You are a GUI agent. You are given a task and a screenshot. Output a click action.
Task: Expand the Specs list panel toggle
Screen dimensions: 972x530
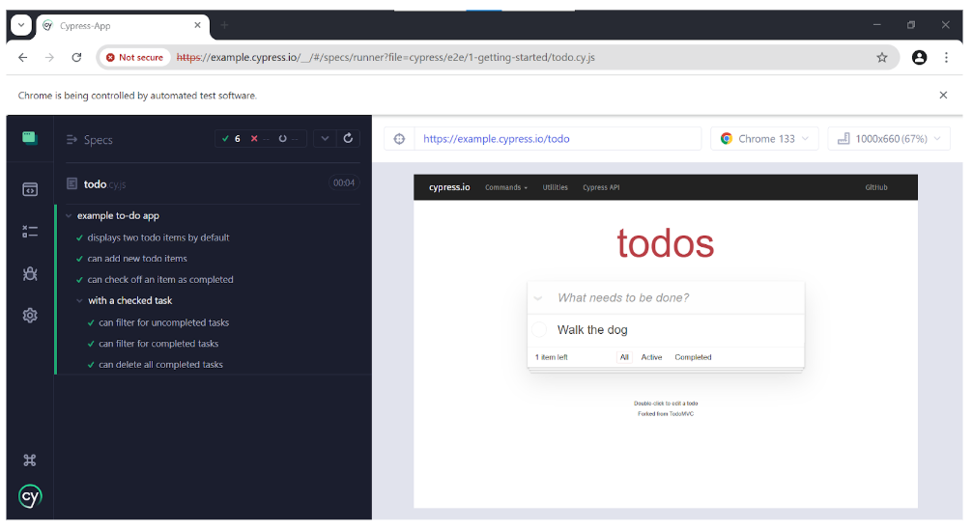coord(71,140)
